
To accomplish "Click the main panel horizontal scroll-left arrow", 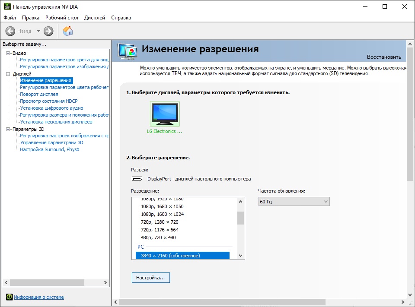I will coord(115,302).
